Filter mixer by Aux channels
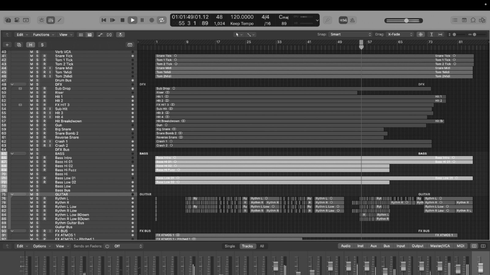The width and height of the screenshot is (490, 275). (x=374, y=246)
